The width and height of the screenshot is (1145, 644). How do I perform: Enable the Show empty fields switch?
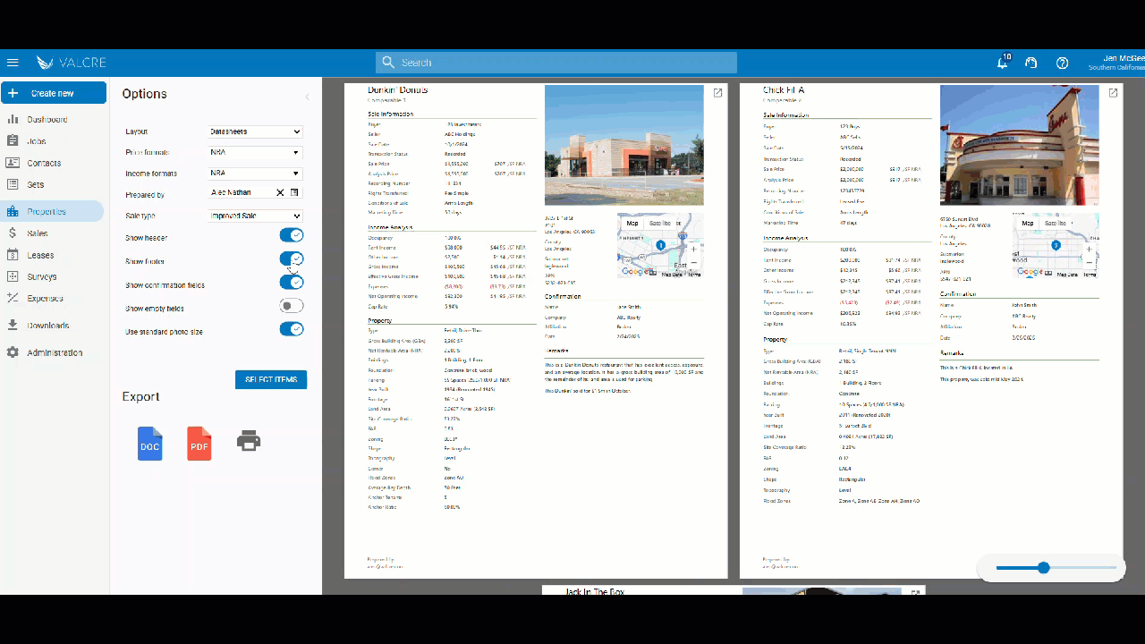[x=292, y=306]
